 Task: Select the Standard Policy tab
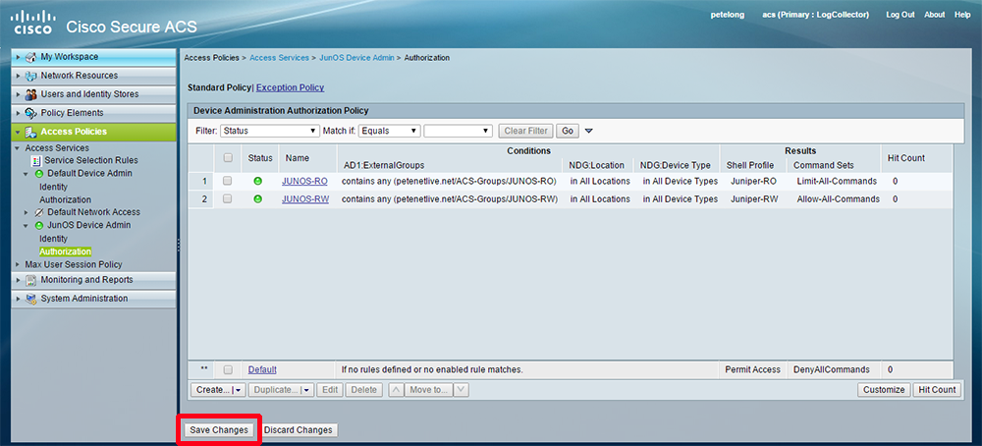tap(219, 87)
